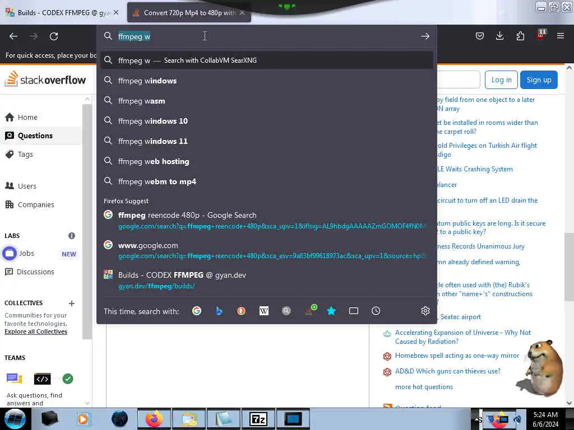
Task: Choose the 'ffmpeg webm to mp4' suggestion
Action: [x=266, y=181]
